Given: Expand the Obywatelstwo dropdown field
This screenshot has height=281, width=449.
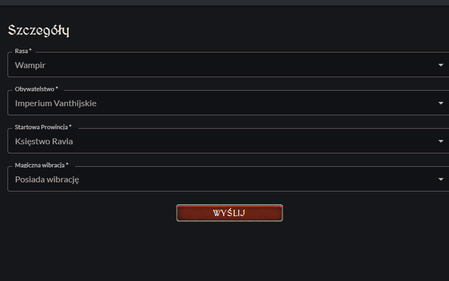Looking at the screenshot, I should pos(228,103).
